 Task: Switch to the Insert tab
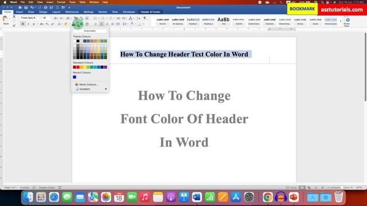point(19,12)
